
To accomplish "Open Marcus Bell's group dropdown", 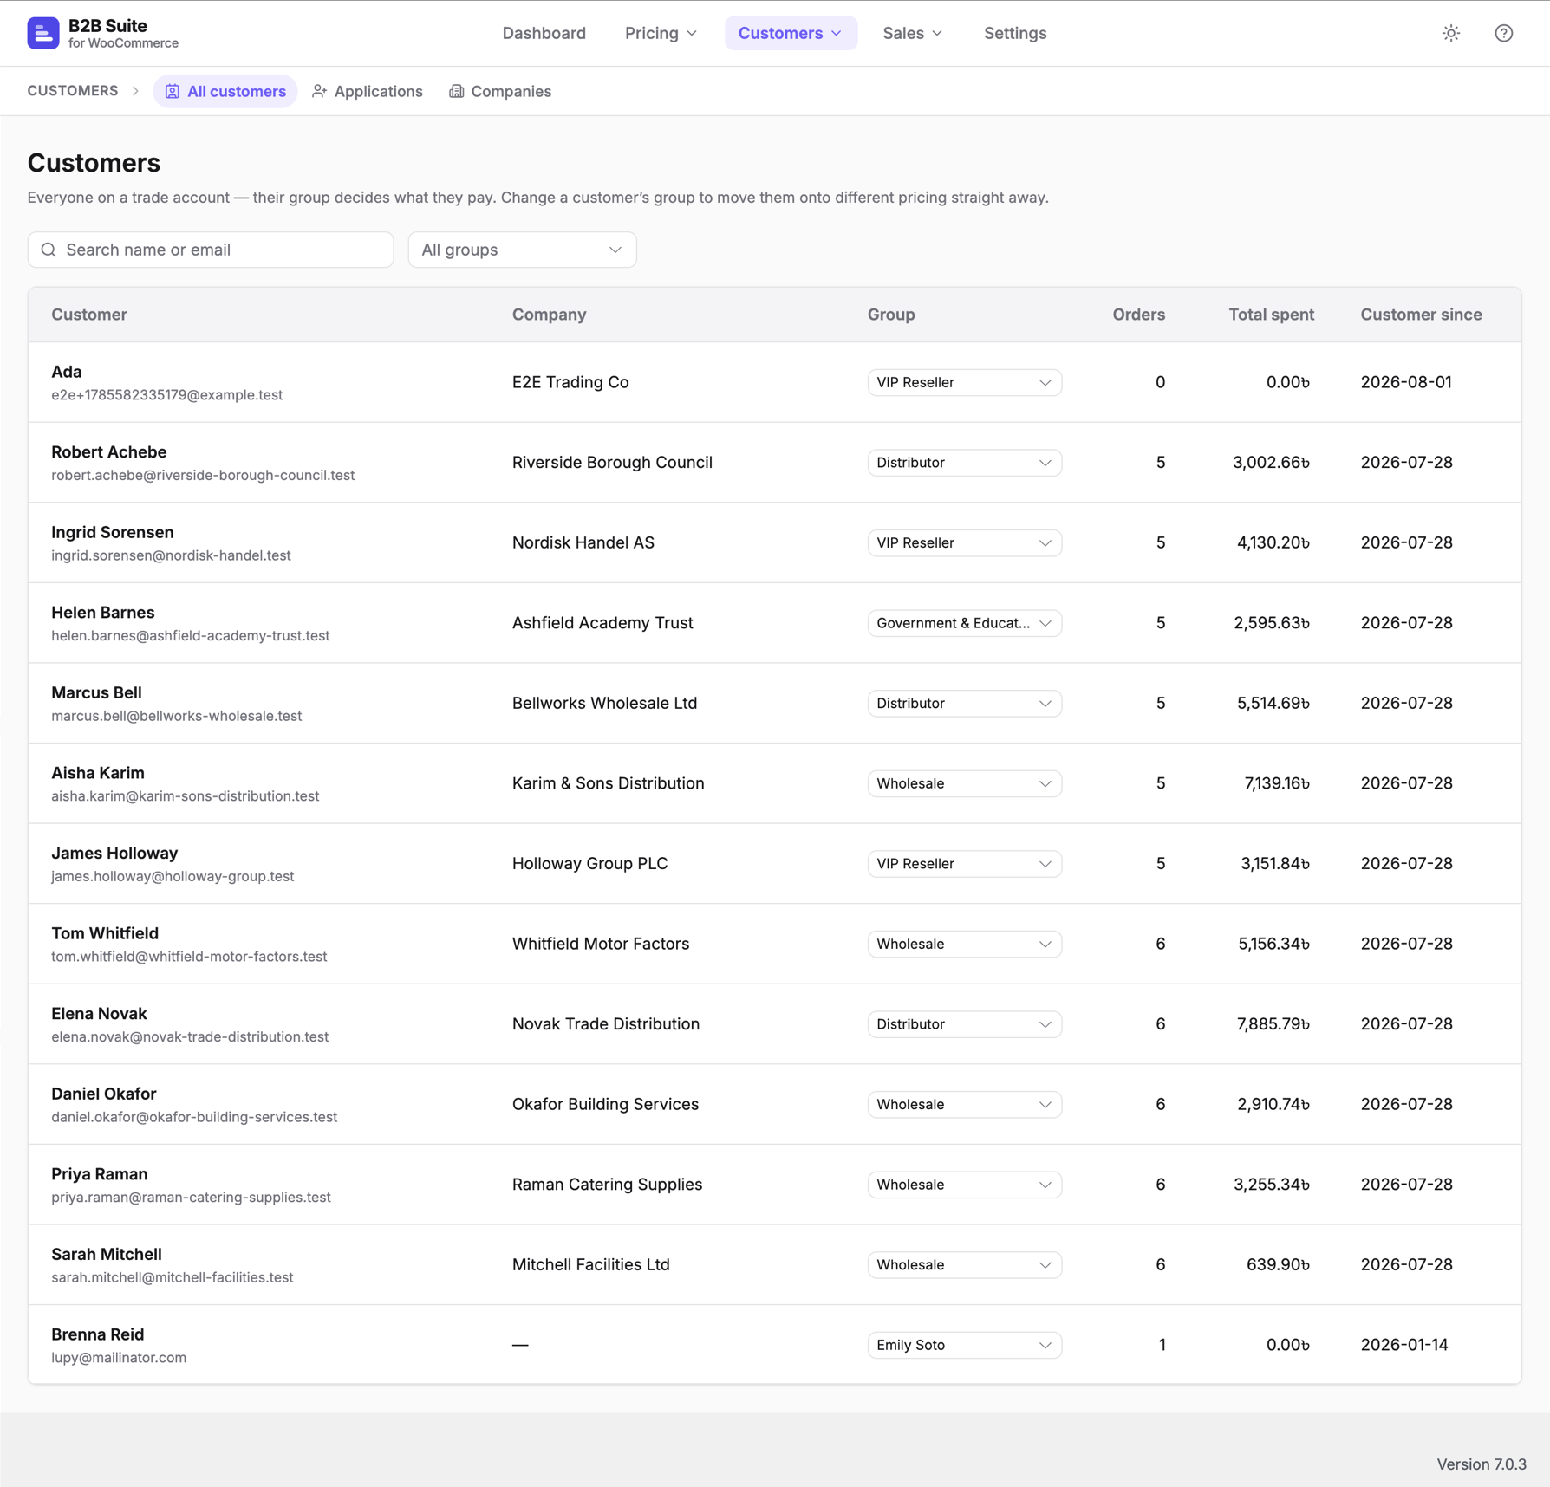I will [x=964, y=703].
